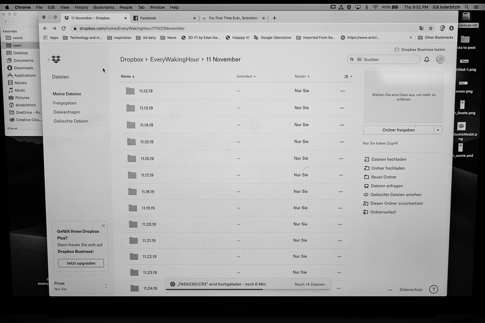Open the account avatar menu

(440, 59)
